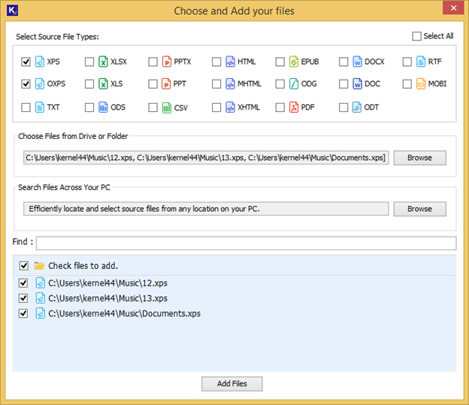Enable the Select All checkbox
Image resolution: width=469 pixels, height=405 pixels.
click(416, 36)
